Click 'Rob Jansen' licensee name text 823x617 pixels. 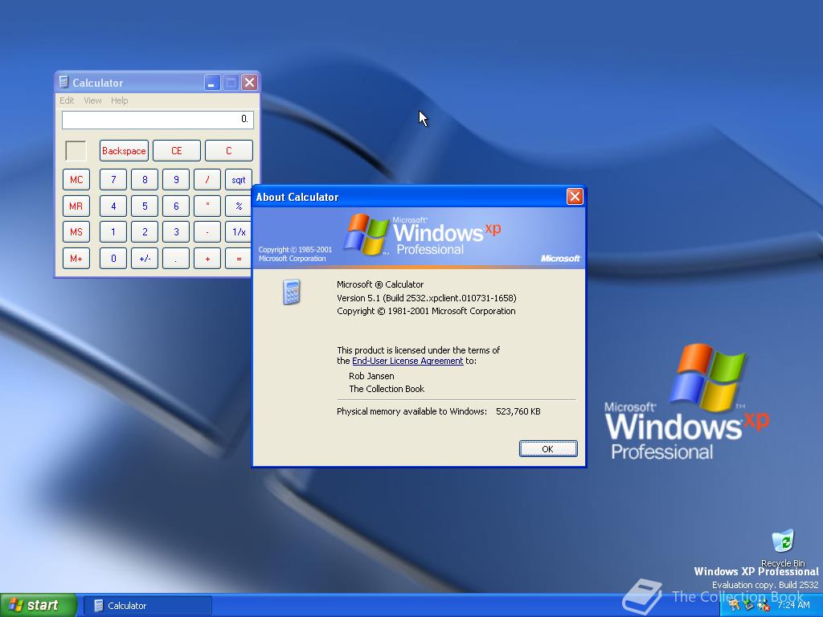pyautogui.click(x=371, y=376)
